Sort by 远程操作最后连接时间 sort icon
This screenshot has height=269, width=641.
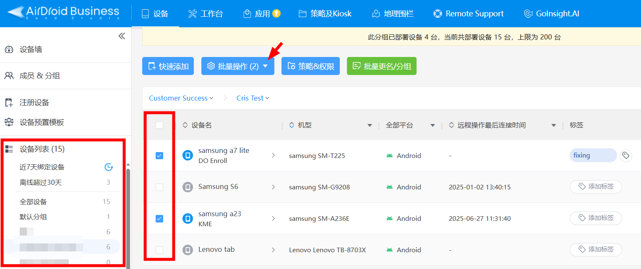451,125
